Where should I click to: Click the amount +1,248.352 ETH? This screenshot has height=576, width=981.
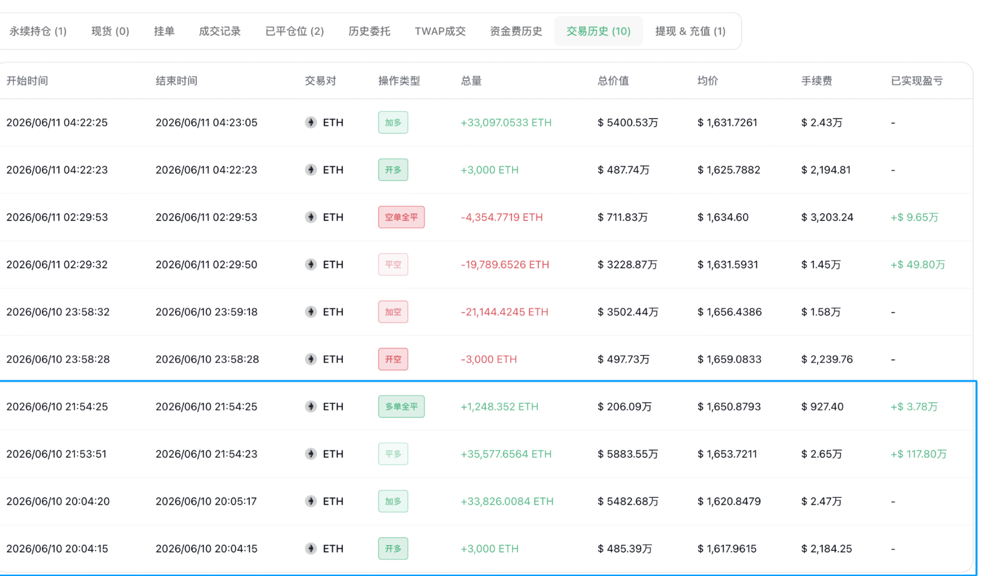pos(499,407)
